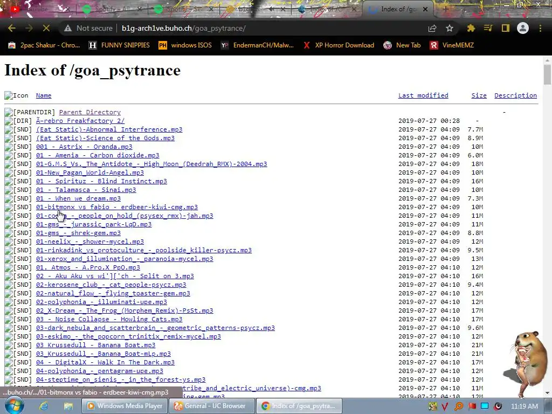Switch to the b1g tab

256,9
